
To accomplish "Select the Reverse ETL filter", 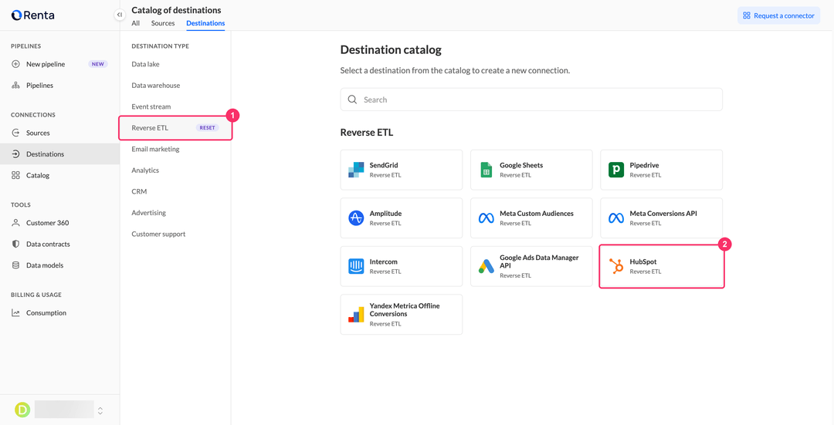I will click(x=175, y=128).
